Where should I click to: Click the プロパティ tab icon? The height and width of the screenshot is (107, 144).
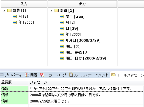point(2,75)
